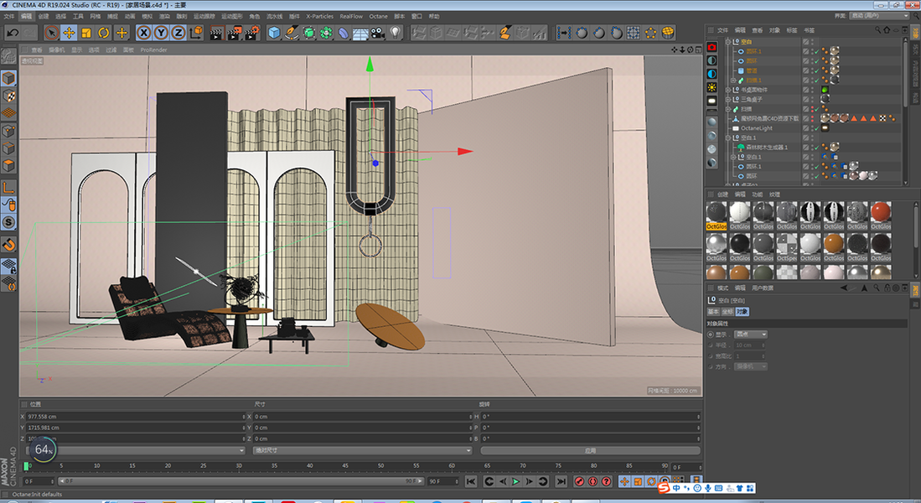Click the 应用 apply button
921x503 pixels.
(x=590, y=451)
